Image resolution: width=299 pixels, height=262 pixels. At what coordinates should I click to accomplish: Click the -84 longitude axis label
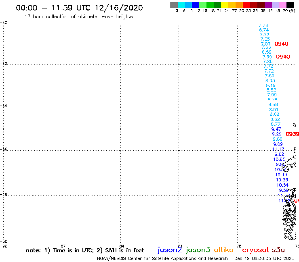point(120,246)
